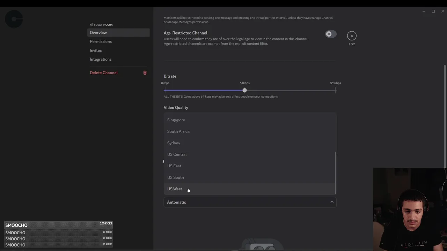Click the speaker icon next to YOGA ROOM
Viewport: 447px width, 251px height.
pyautogui.click(x=91, y=25)
